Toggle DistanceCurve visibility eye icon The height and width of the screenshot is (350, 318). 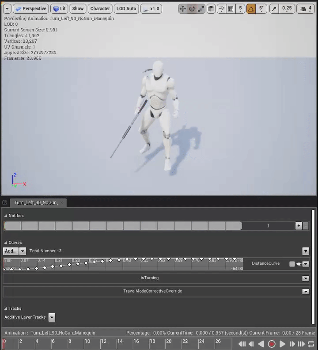click(299, 264)
